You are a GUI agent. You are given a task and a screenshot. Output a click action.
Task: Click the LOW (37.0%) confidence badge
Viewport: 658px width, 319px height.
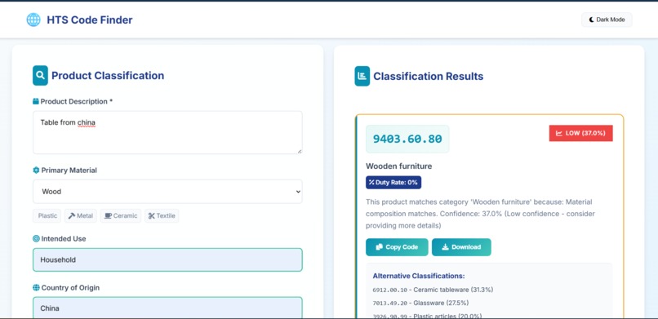pyautogui.click(x=580, y=133)
